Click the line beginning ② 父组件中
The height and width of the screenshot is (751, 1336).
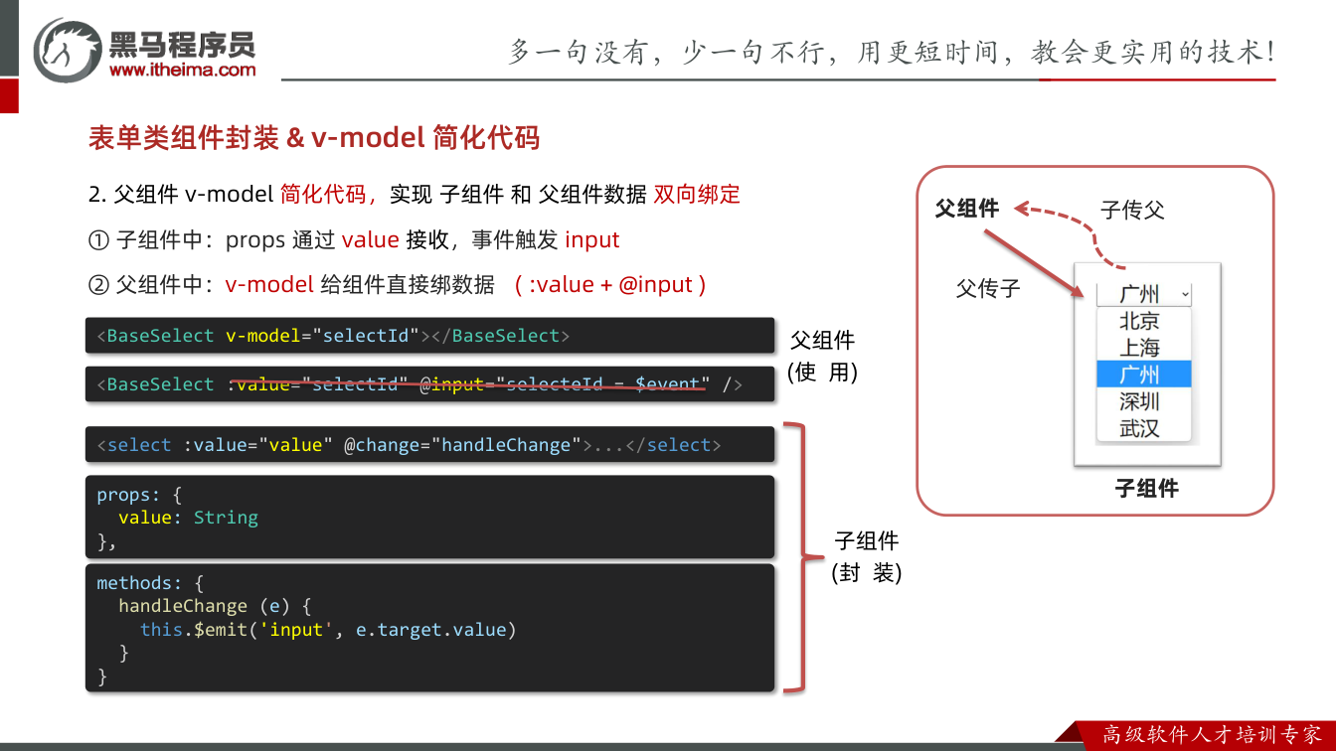click(x=398, y=284)
